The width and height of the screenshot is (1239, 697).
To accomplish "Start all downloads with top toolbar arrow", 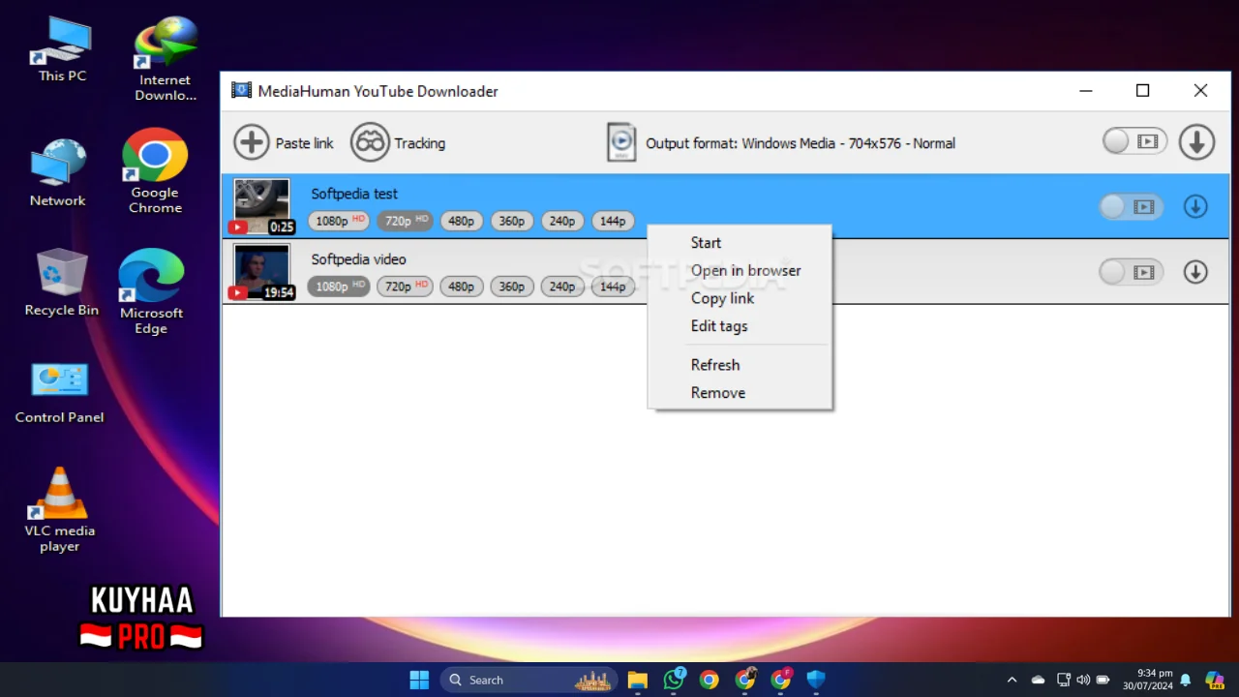I will click(1196, 142).
